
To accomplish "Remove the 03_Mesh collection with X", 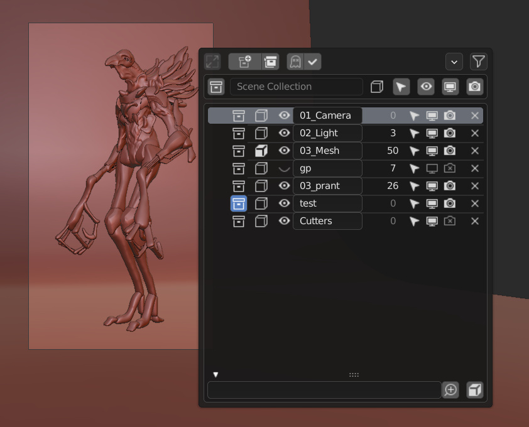I will coord(475,151).
